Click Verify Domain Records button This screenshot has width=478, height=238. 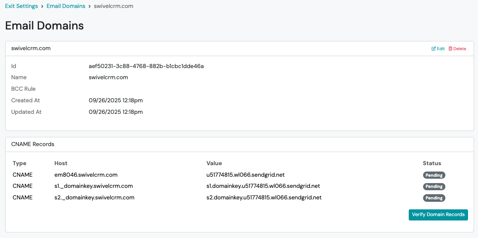pos(438,215)
